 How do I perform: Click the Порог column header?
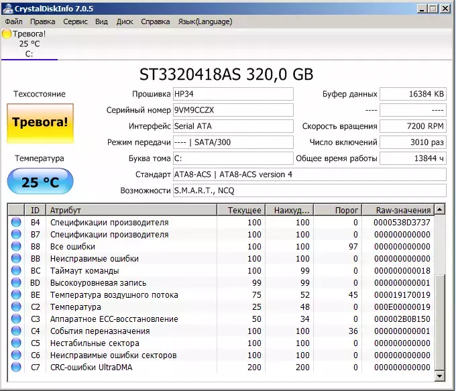pyautogui.click(x=337, y=210)
